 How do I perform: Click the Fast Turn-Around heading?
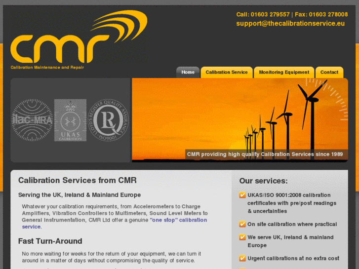pos(50,241)
